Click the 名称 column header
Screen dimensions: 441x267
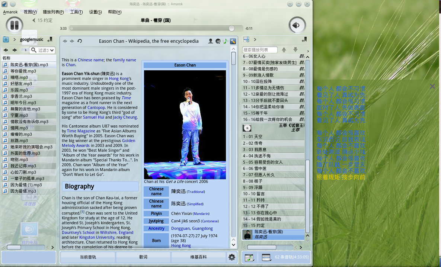coord(29,58)
